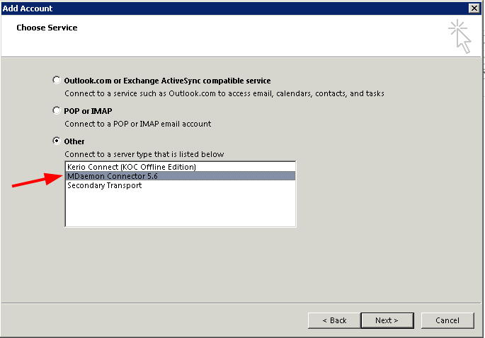Go back with the < Back button
The height and width of the screenshot is (338, 485).
click(334, 320)
